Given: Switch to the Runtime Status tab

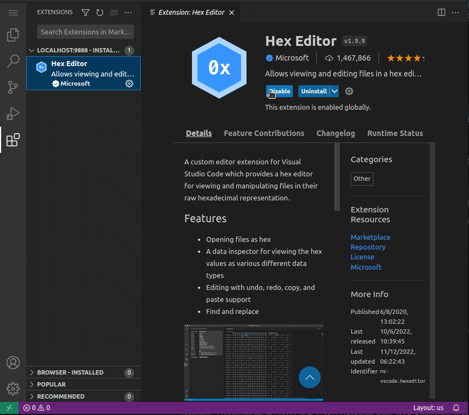Looking at the screenshot, I should 395,133.
